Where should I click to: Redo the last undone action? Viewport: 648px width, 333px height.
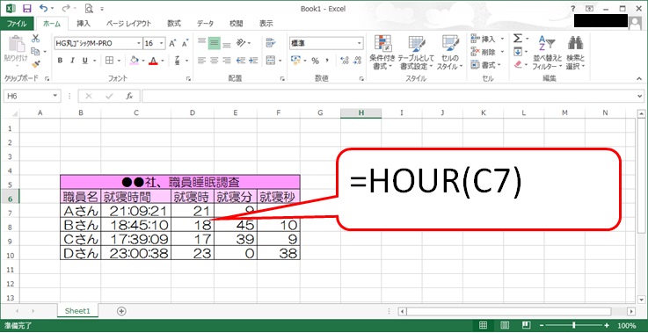click(x=66, y=8)
